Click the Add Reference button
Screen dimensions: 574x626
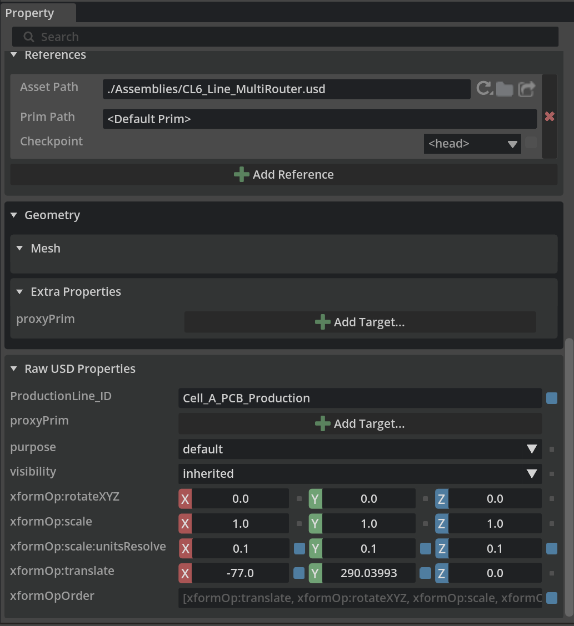(x=284, y=175)
